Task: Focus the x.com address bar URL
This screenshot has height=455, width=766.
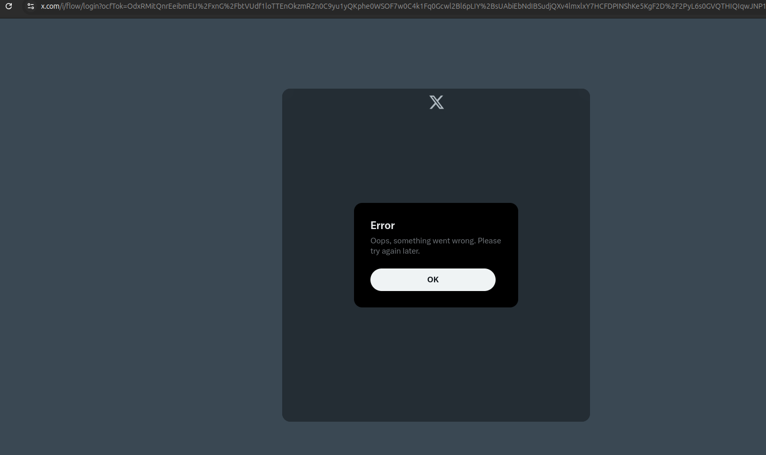Action: point(403,6)
